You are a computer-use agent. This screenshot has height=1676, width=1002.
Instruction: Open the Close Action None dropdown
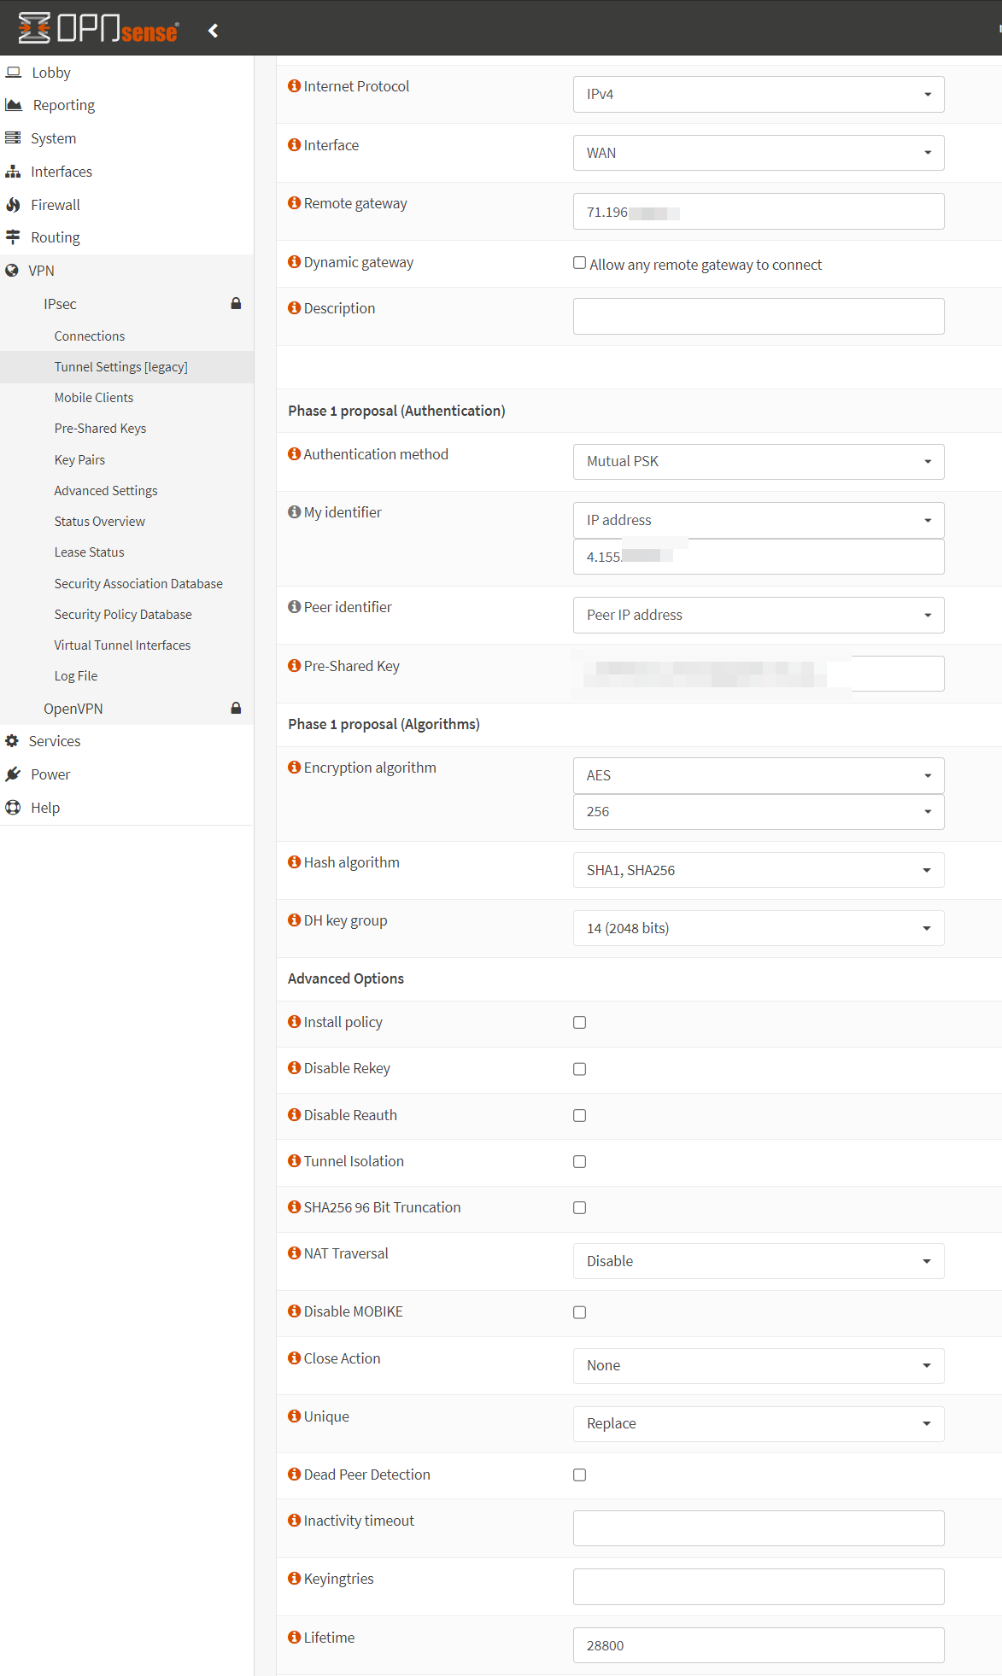point(759,1366)
